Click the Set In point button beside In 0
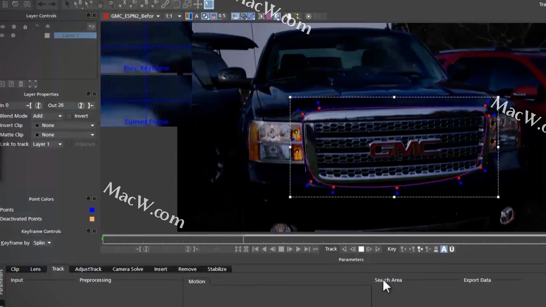 (x=29, y=105)
